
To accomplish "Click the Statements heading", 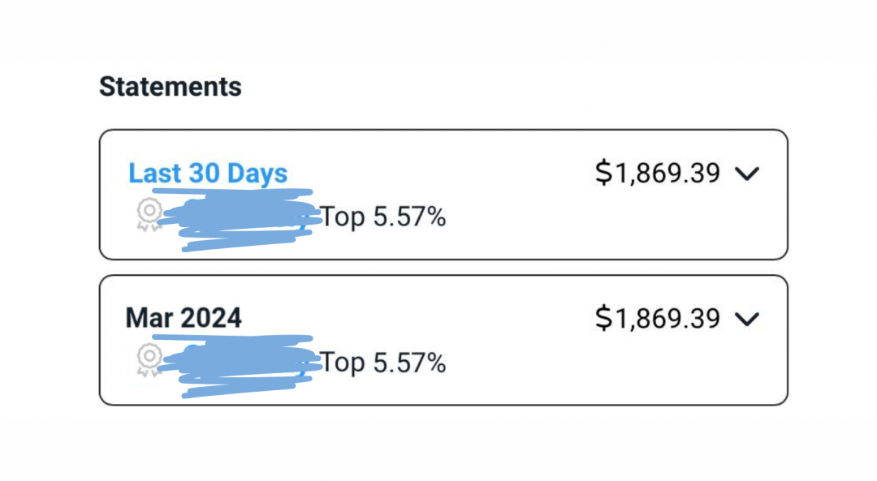I will click(x=171, y=87).
